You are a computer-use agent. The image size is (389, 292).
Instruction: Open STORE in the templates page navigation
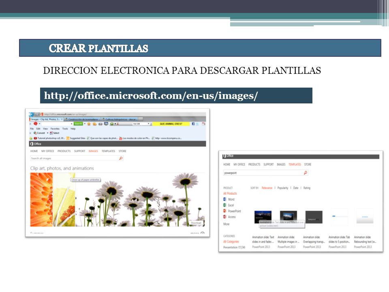point(308,164)
